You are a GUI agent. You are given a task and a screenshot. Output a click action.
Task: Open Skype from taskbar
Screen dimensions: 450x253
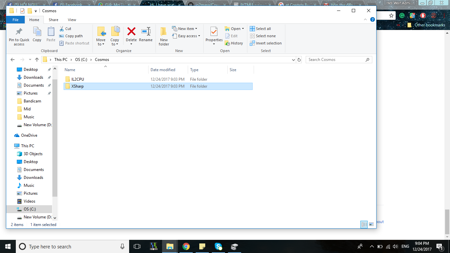[218, 246]
